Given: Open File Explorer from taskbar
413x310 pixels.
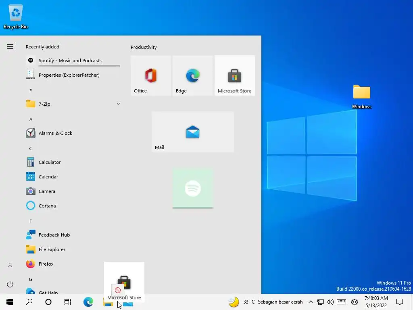Looking at the screenshot, I should pyautogui.click(x=108, y=303).
